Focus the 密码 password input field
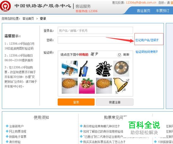The width and height of the screenshot is (173, 144). (x=95, y=40)
